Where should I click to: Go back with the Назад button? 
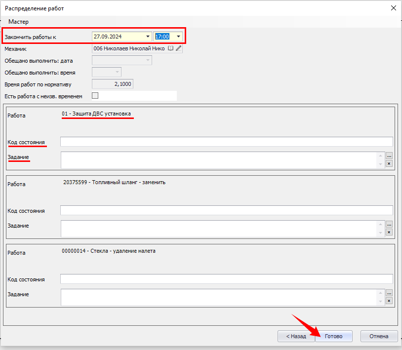point(296,336)
